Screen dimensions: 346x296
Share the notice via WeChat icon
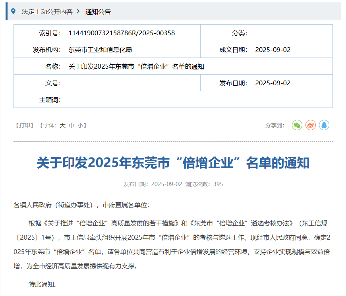click(297, 125)
